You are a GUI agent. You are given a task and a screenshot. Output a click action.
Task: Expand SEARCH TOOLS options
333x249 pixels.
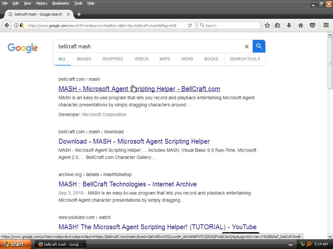(245, 59)
